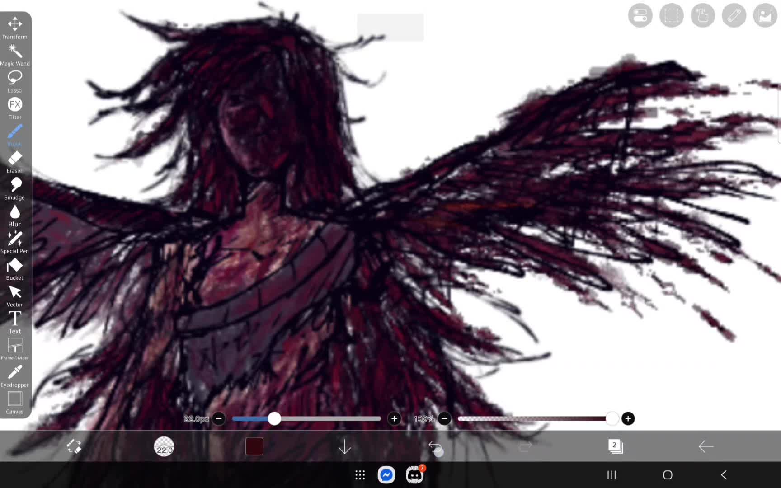Activate the Eyedropper tool
The height and width of the screenshot is (488, 781).
pyautogui.click(x=14, y=376)
